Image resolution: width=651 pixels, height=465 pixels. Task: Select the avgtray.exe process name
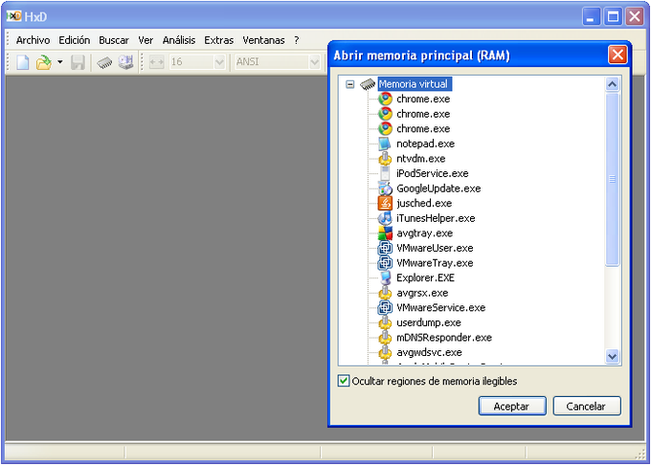coord(424,233)
